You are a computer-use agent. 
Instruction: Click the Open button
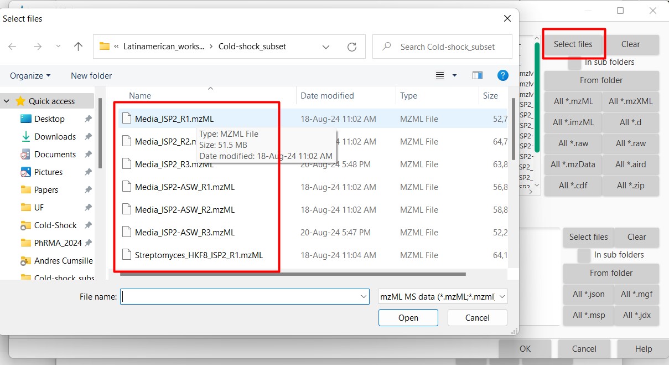pos(408,317)
